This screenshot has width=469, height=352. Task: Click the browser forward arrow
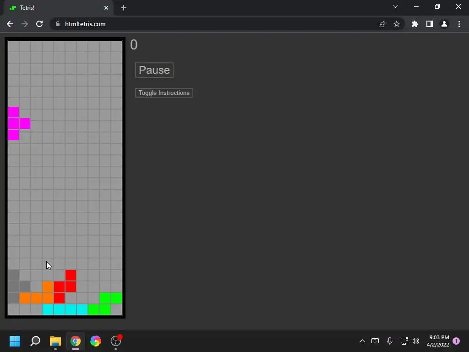(25, 24)
